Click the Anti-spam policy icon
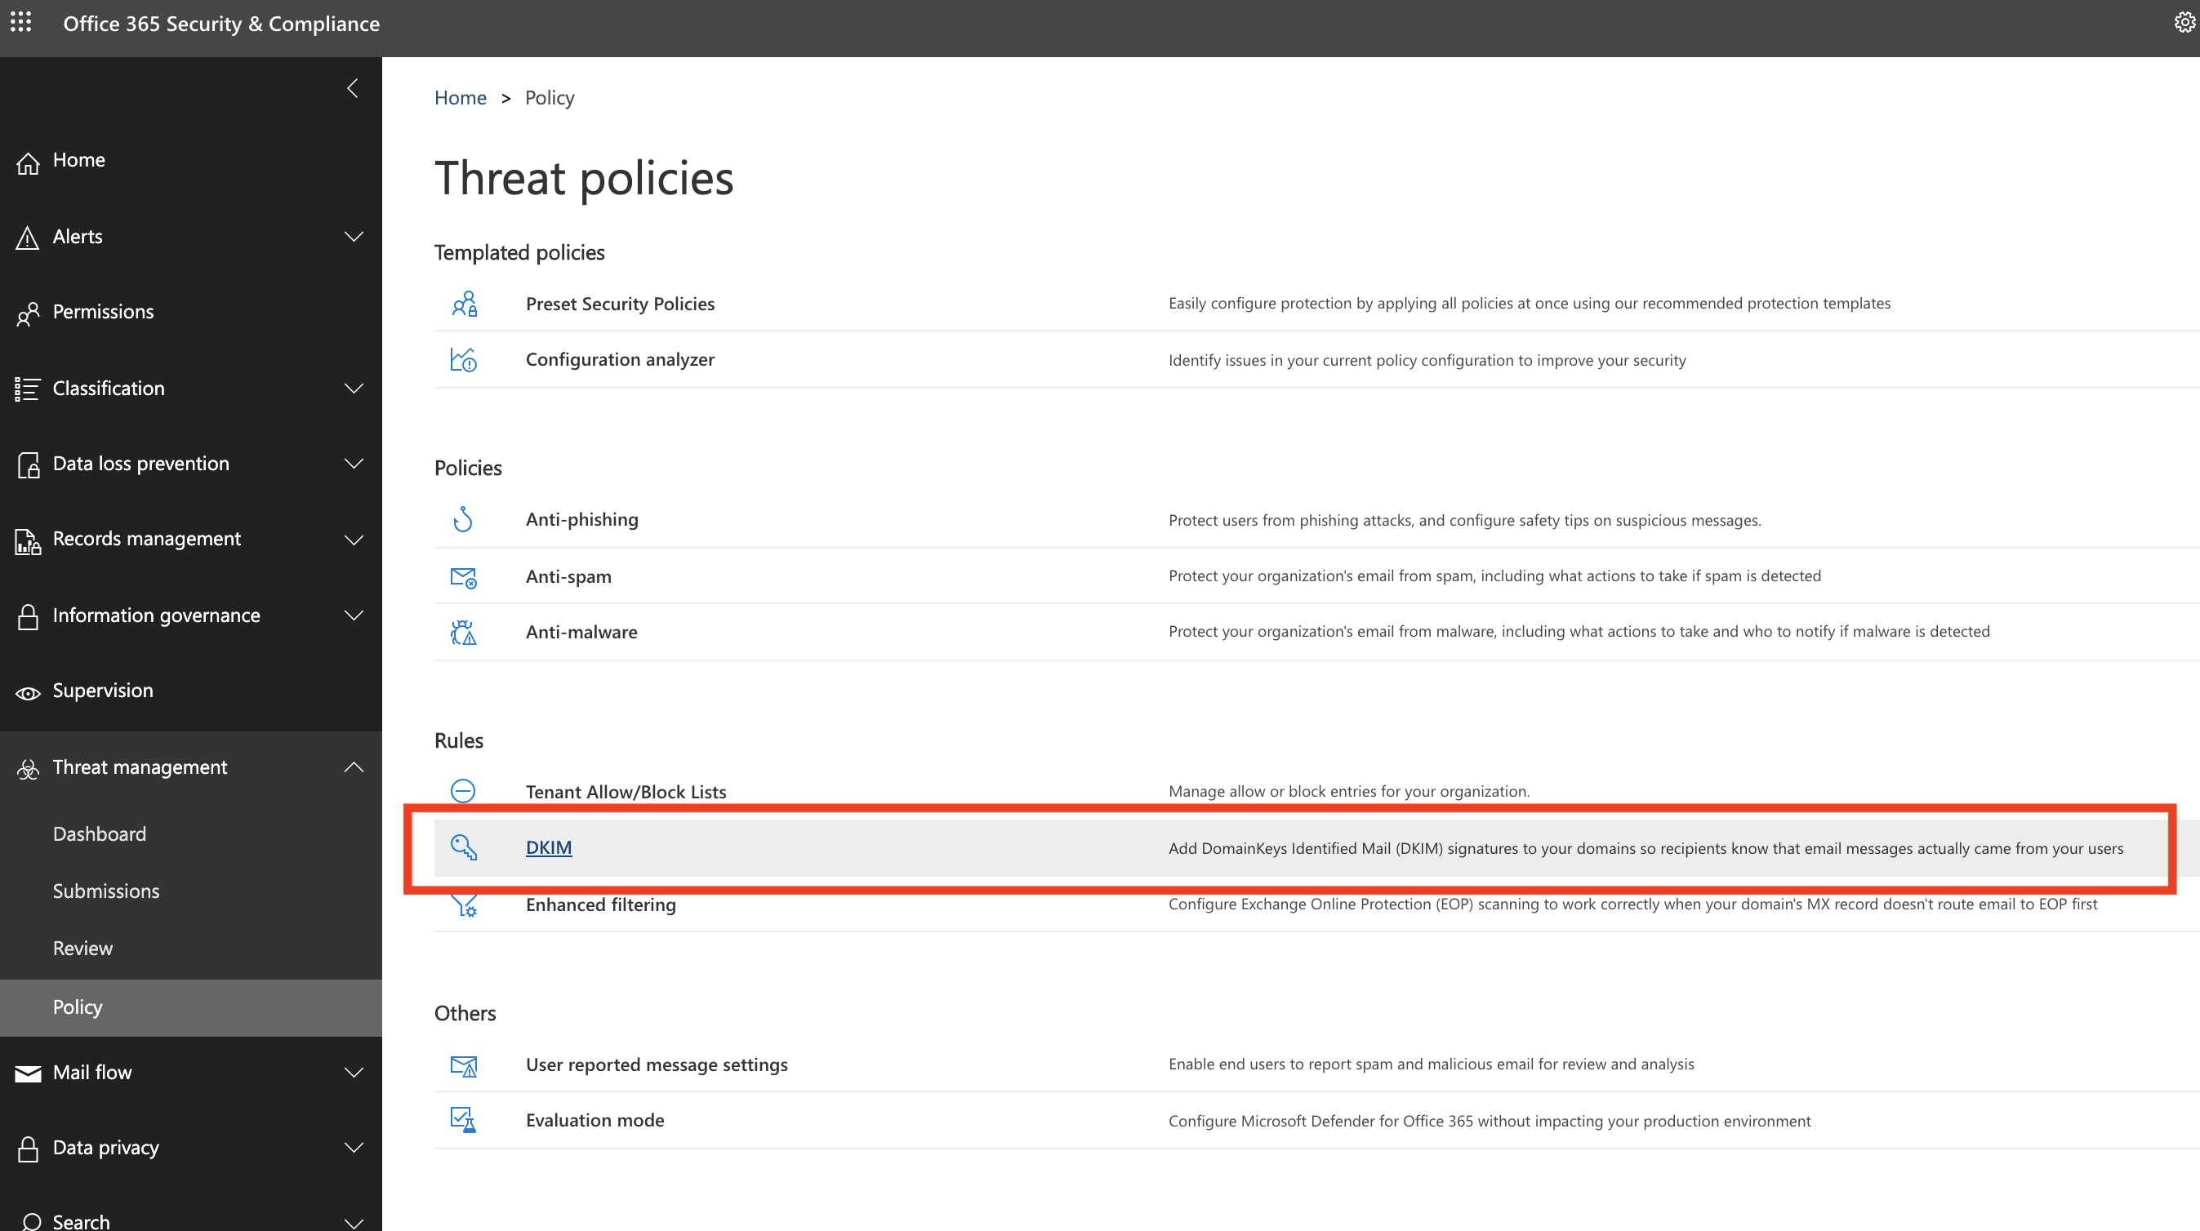 (465, 574)
